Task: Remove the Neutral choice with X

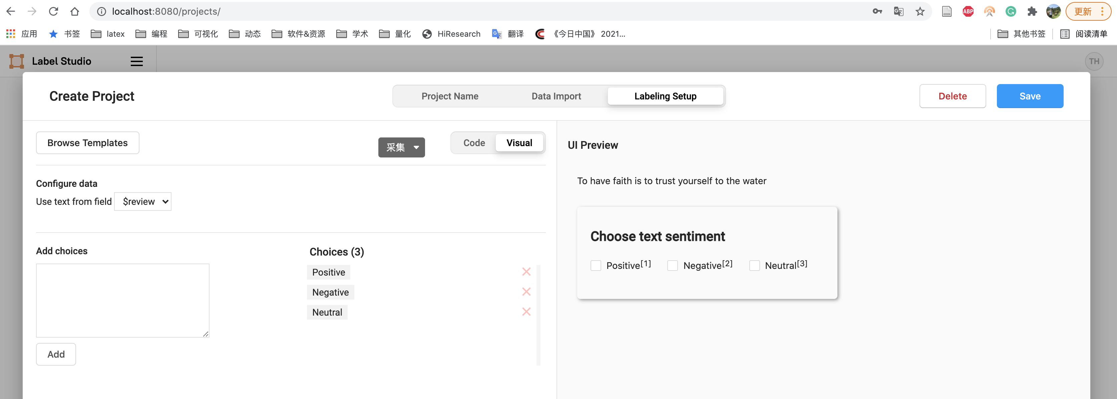Action: click(x=526, y=312)
